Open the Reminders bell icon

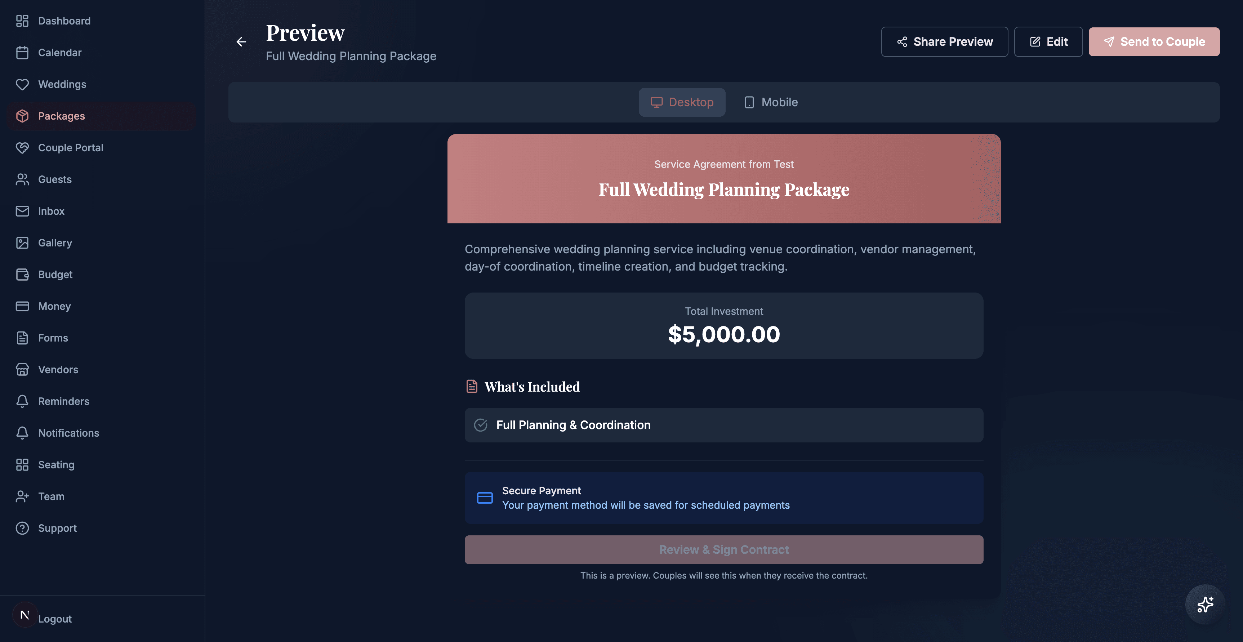coord(23,401)
